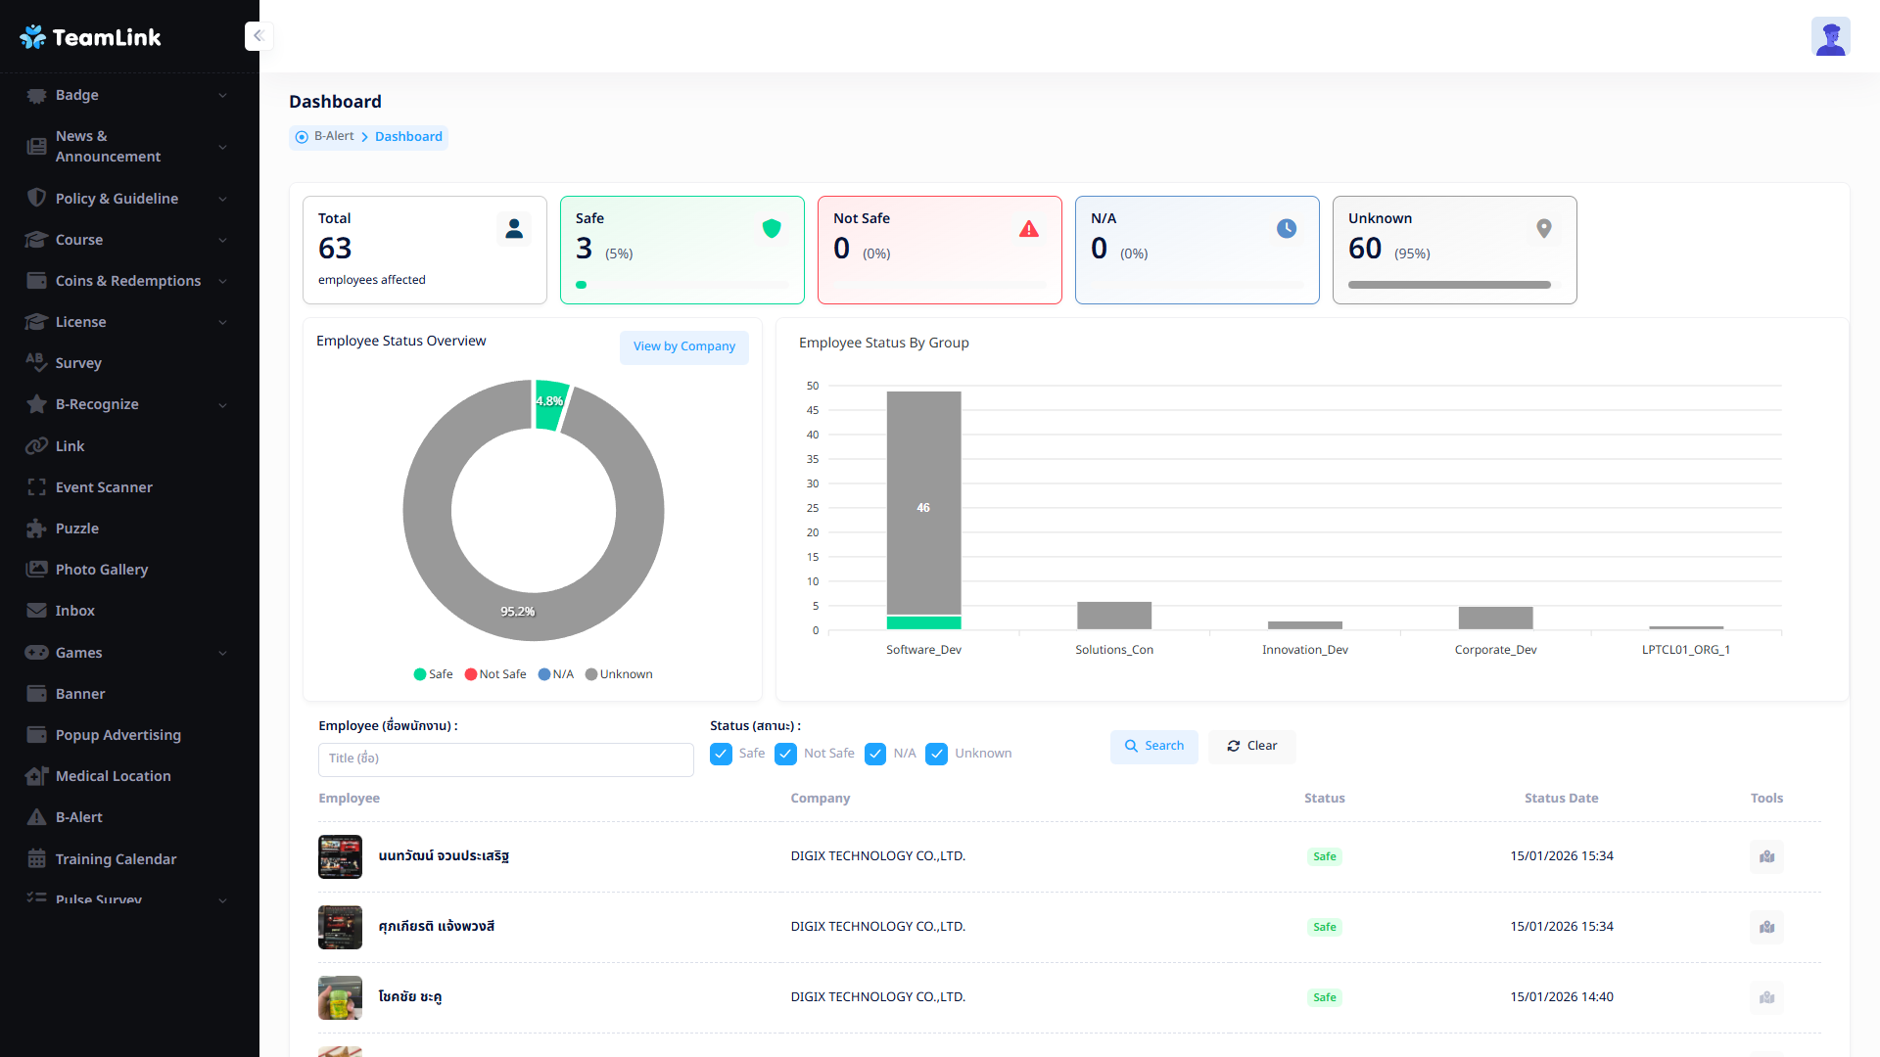This screenshot has width=1880, height=1057.
Task: Uncheck the Safe status checkbox
Action: (x=721, y=754)
